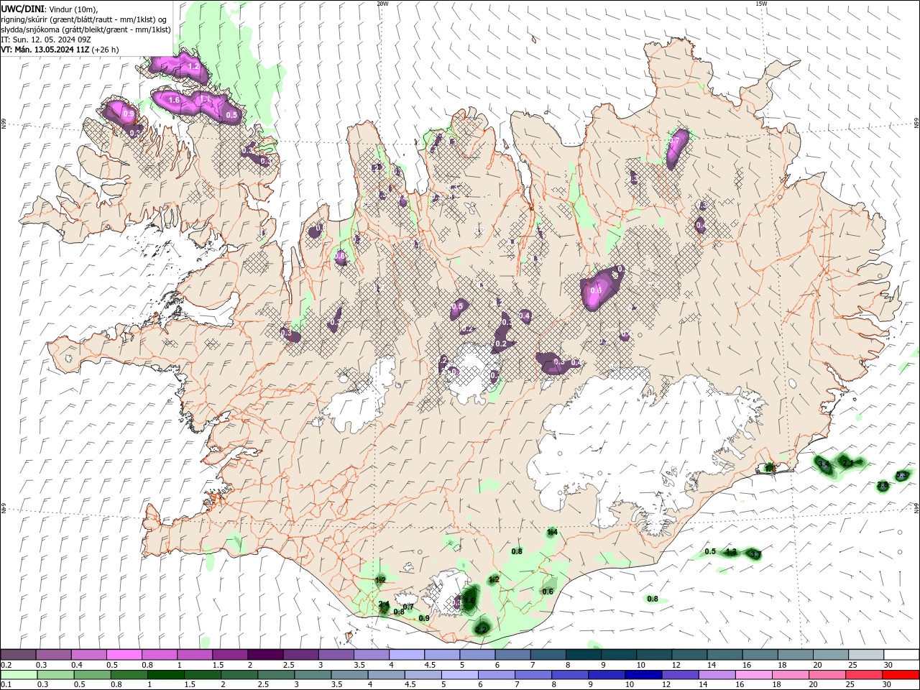
Task: Click the '(+26 h)' forecast offset text
Action: pyautogui.click(x=105, y=50)
